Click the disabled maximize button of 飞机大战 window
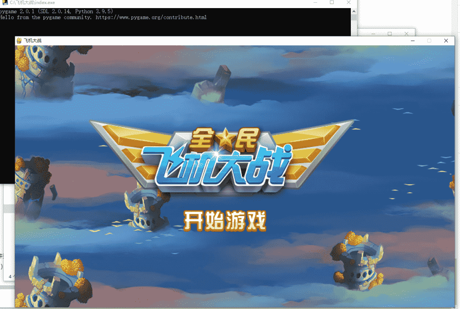This screenshot has width=460, height=309. tap(429, 41)
